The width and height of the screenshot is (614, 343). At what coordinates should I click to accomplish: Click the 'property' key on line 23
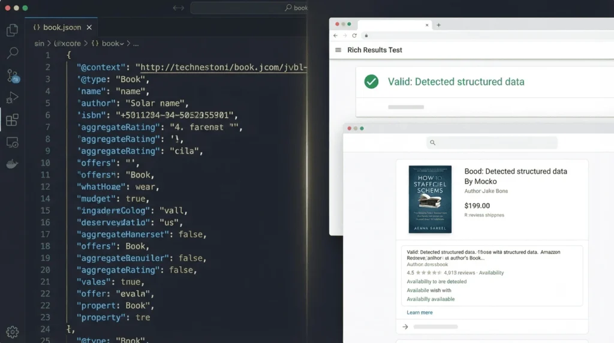click(101, 318)
